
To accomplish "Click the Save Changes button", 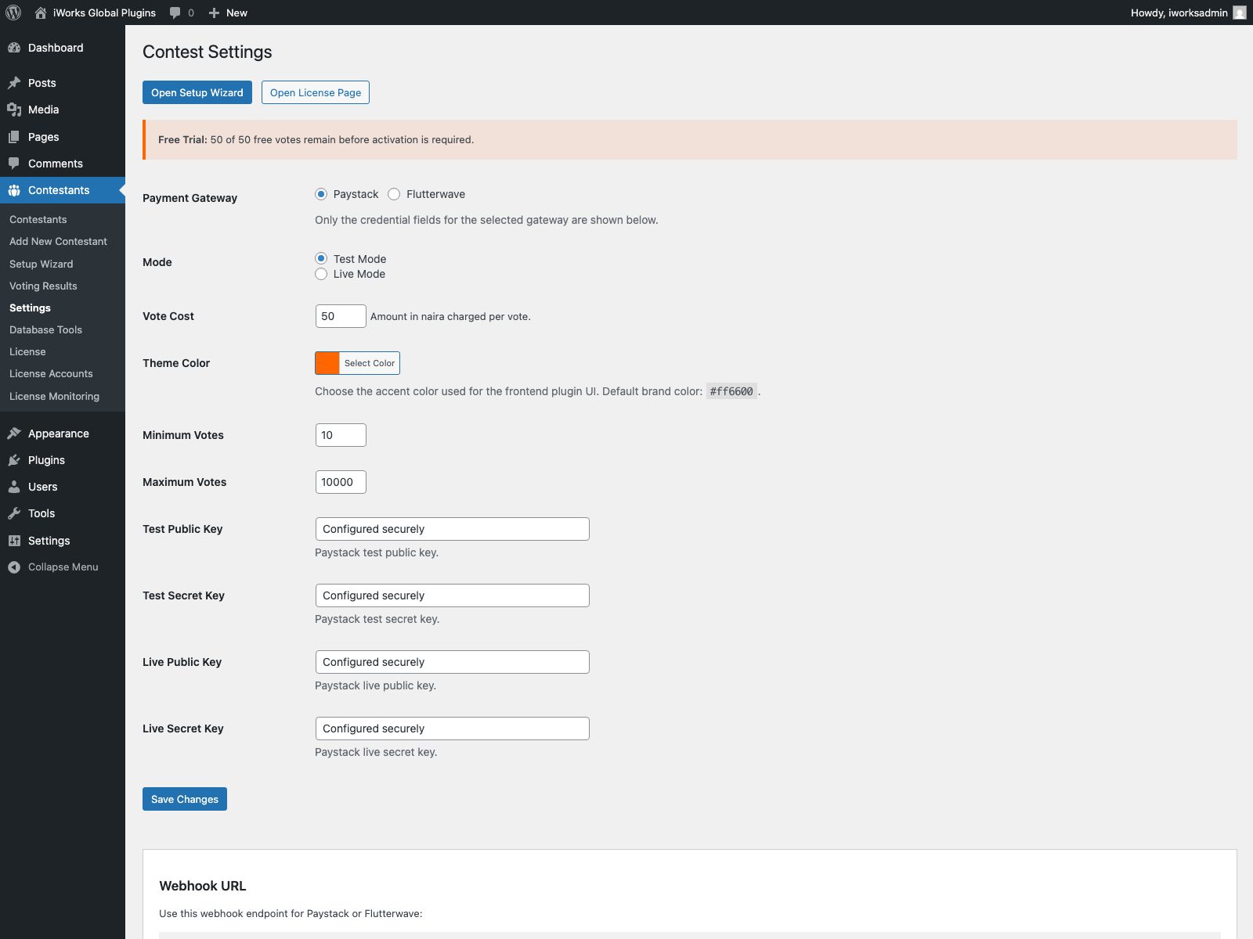I will 185,799.
